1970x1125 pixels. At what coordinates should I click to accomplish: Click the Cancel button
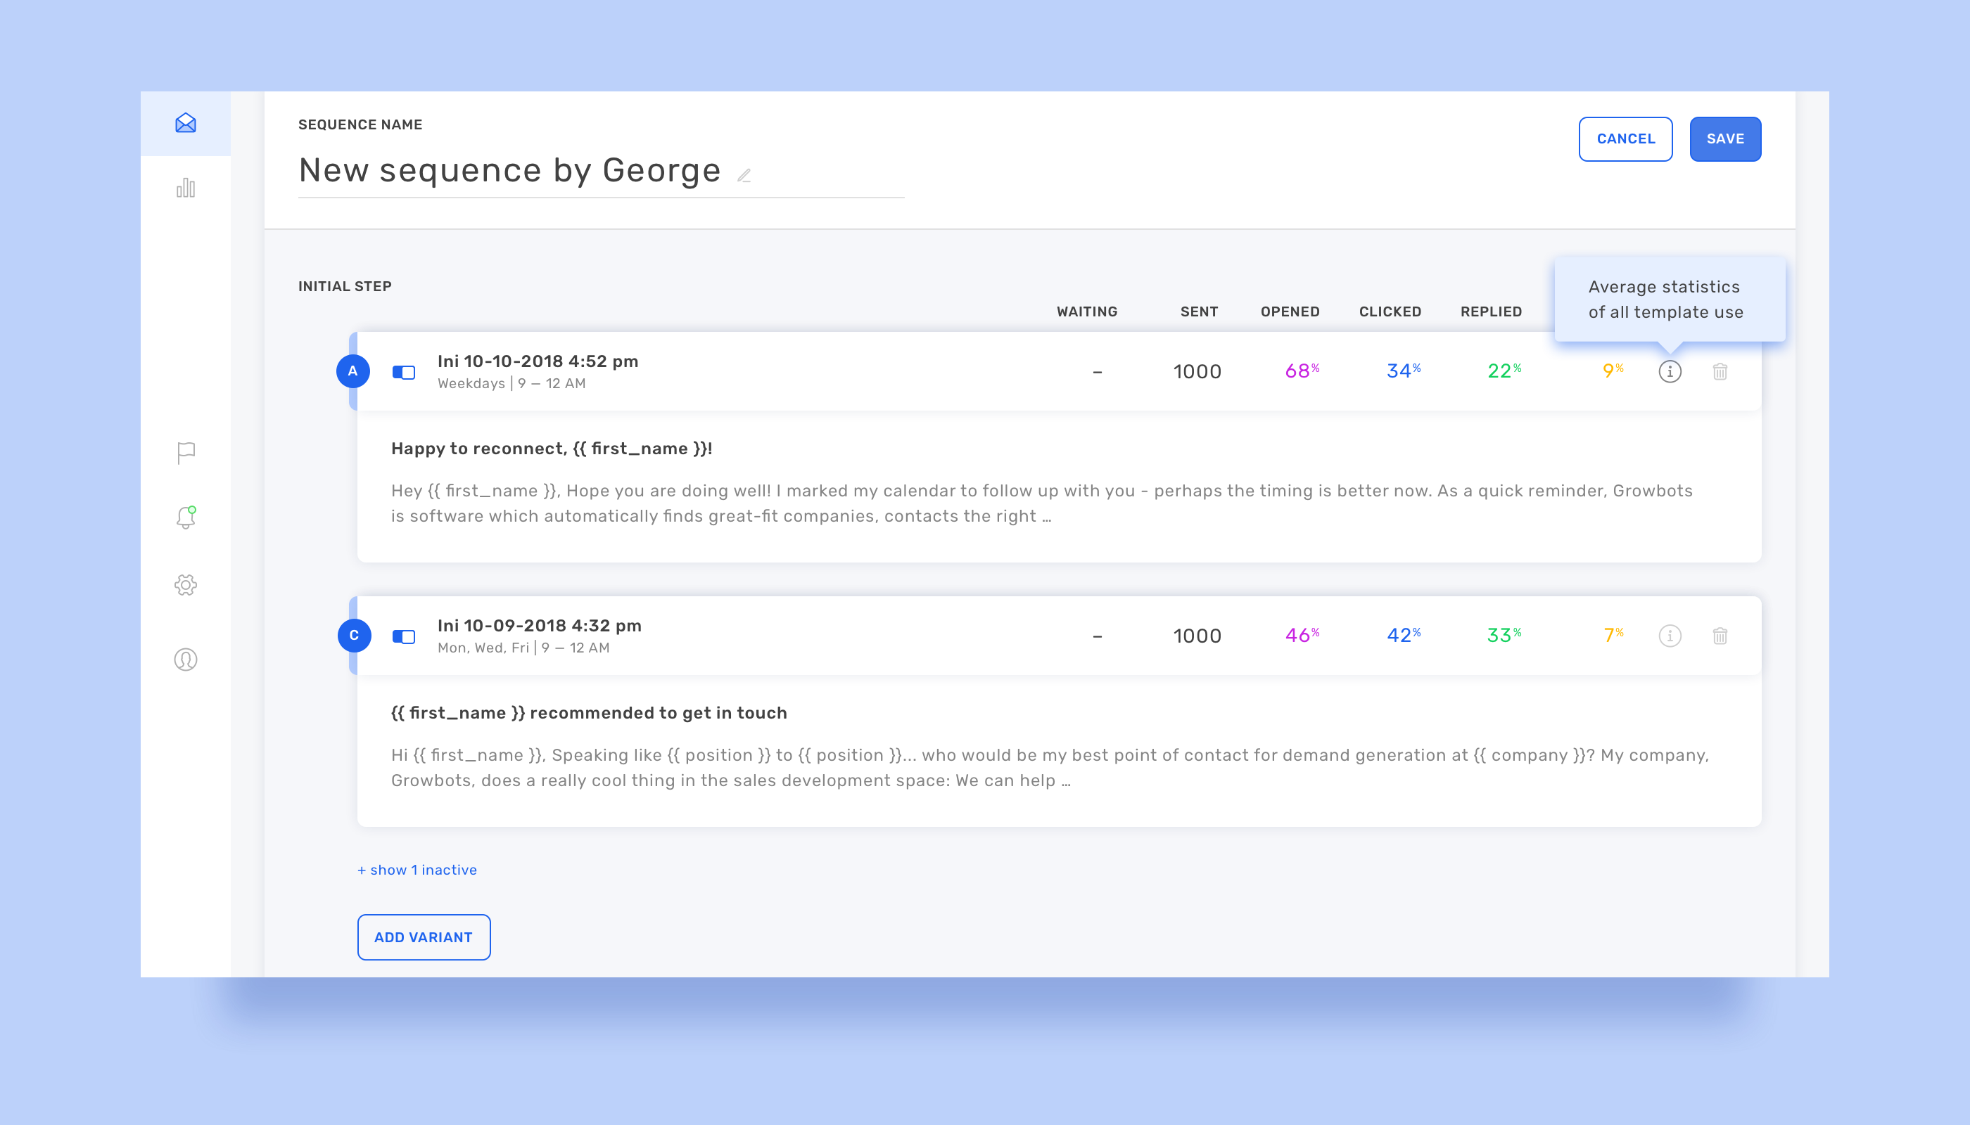1625,139
